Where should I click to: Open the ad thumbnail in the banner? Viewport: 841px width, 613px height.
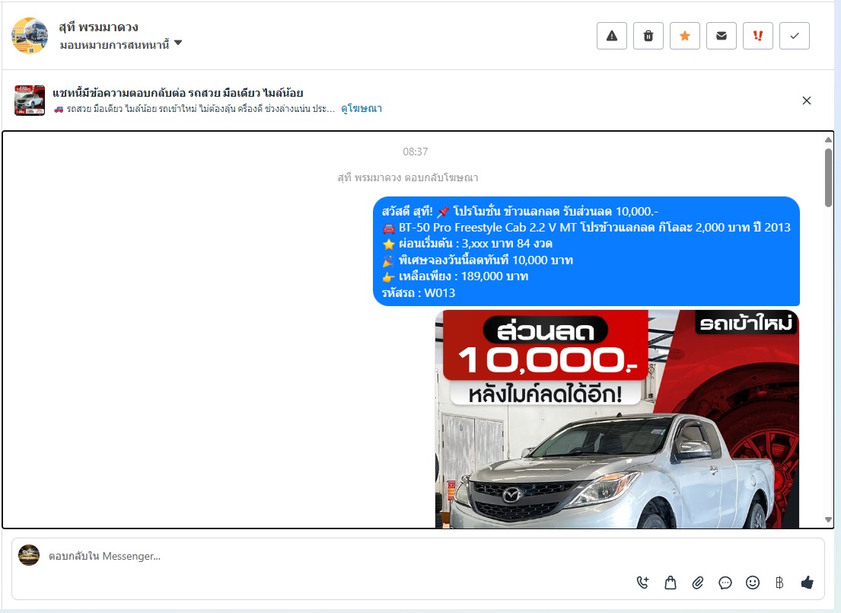point(30,101)
